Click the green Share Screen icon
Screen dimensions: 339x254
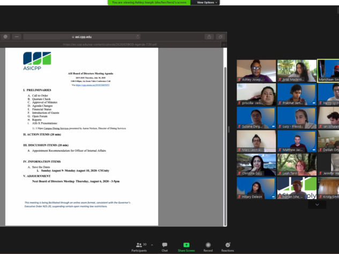coord(186,245)
